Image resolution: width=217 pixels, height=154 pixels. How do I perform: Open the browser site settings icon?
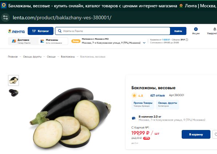[x=5, y=17]
